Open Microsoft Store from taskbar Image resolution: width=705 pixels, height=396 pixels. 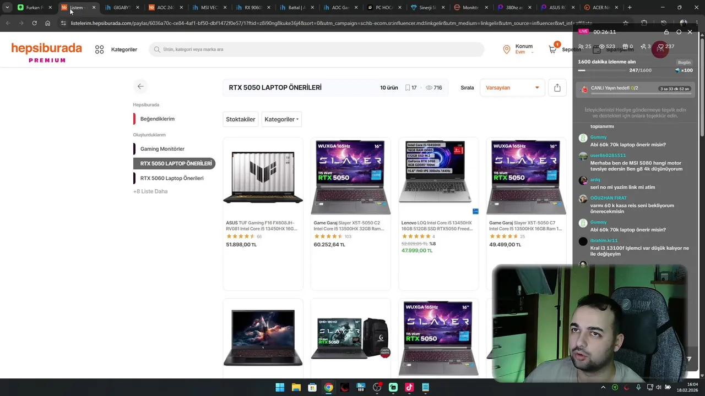click(x=312, y=387)
